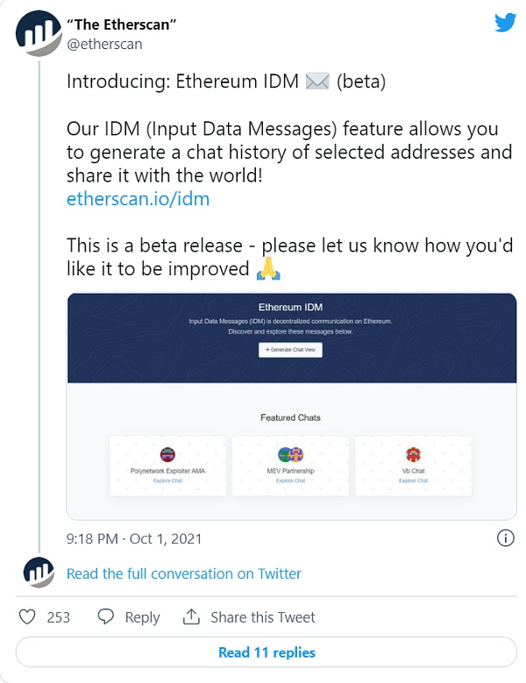Click the Vb Chat avatar icon

pos(413,455)
